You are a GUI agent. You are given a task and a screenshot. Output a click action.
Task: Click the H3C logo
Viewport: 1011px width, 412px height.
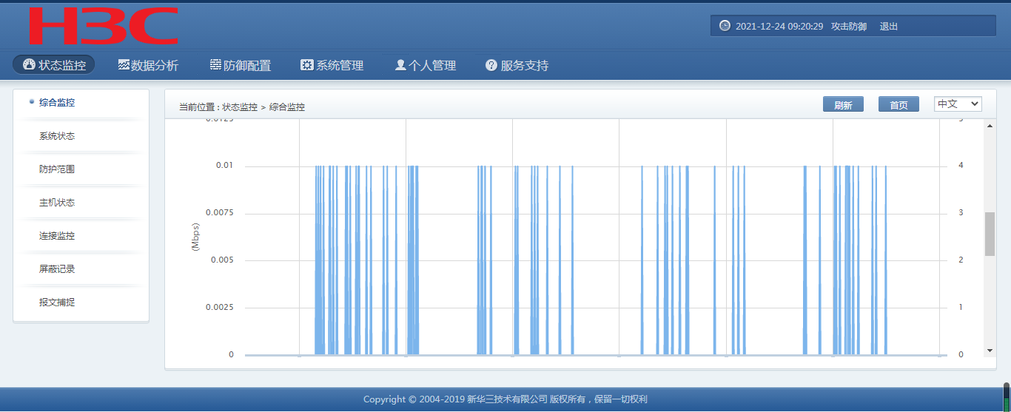tap(104, 26)
